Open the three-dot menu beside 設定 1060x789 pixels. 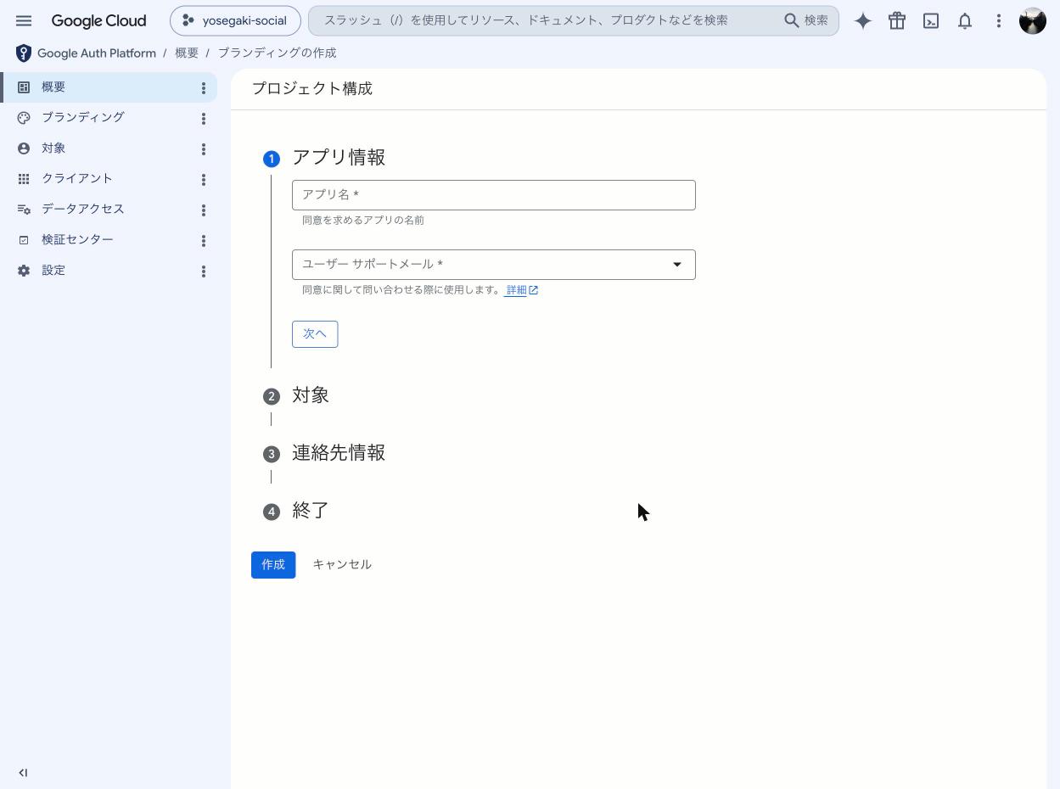click(204, 271)
